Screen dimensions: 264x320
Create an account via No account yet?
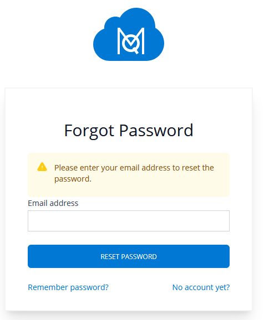click(201, 287)
